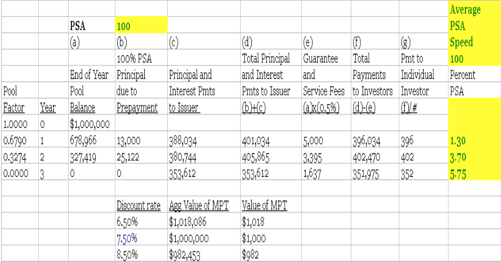
Task: Click the (f)/# formula header
Action: click(x=409, y=108)
